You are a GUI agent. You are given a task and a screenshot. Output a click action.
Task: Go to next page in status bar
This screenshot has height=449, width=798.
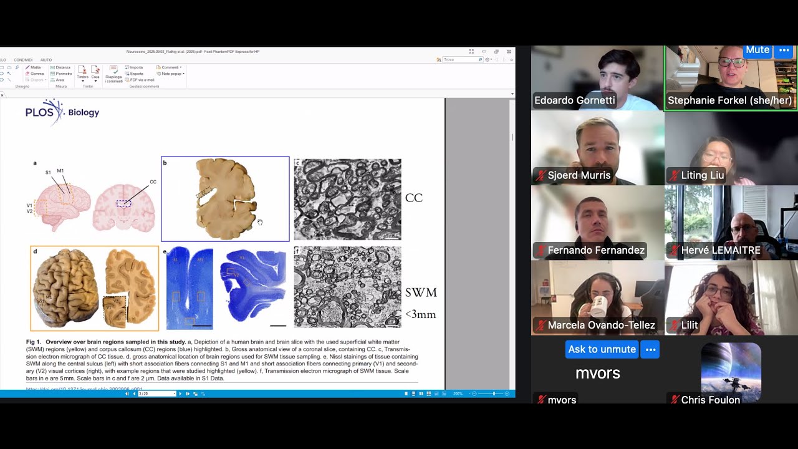180,393
